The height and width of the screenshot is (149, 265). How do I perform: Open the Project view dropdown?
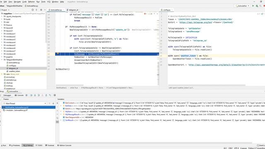[5, 10]
